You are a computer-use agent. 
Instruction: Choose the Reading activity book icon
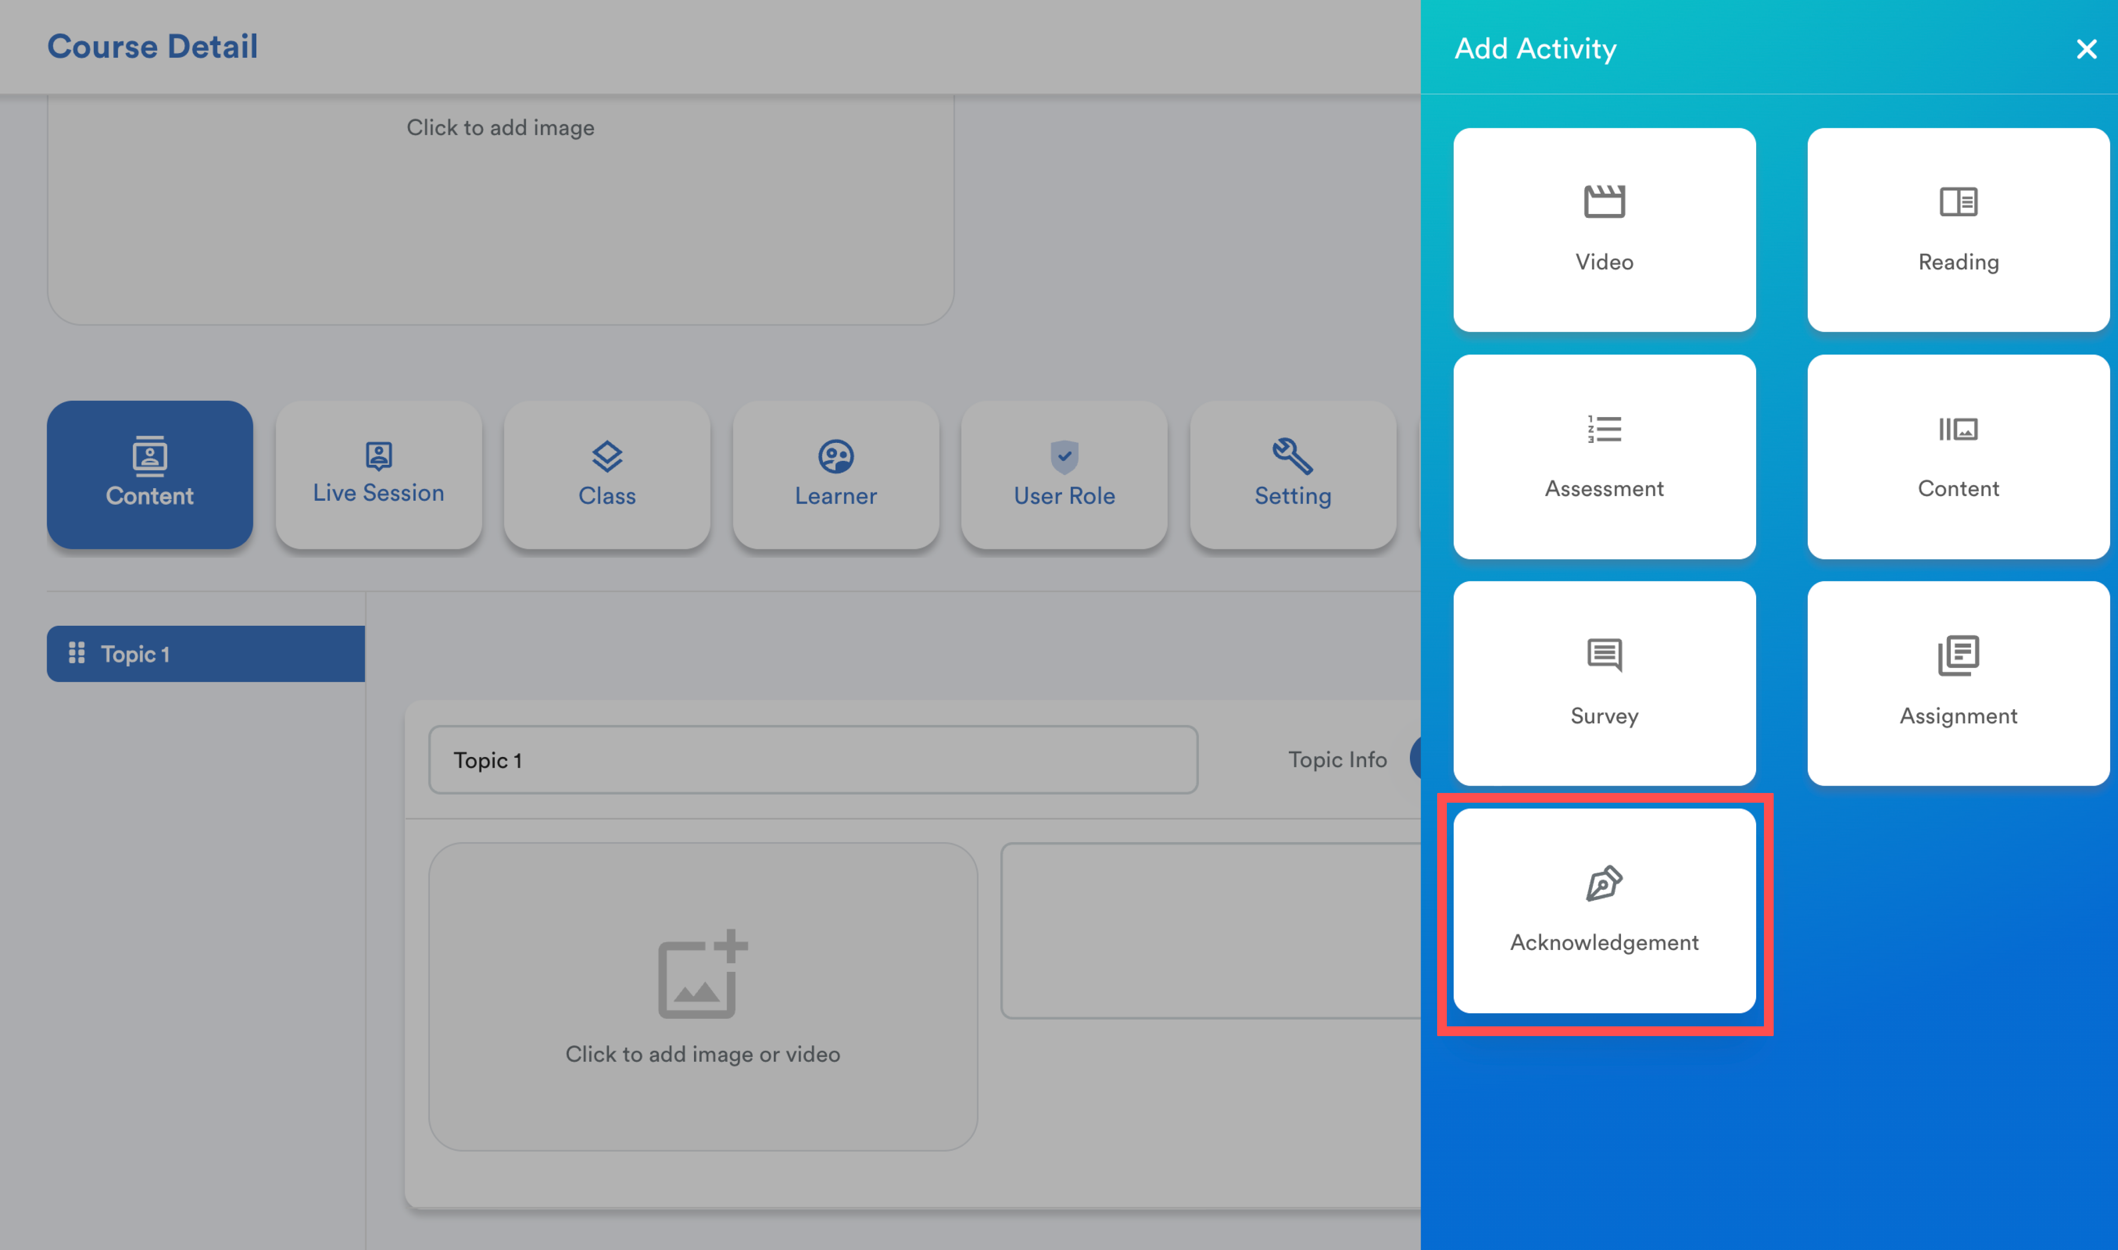point(1958,202)
